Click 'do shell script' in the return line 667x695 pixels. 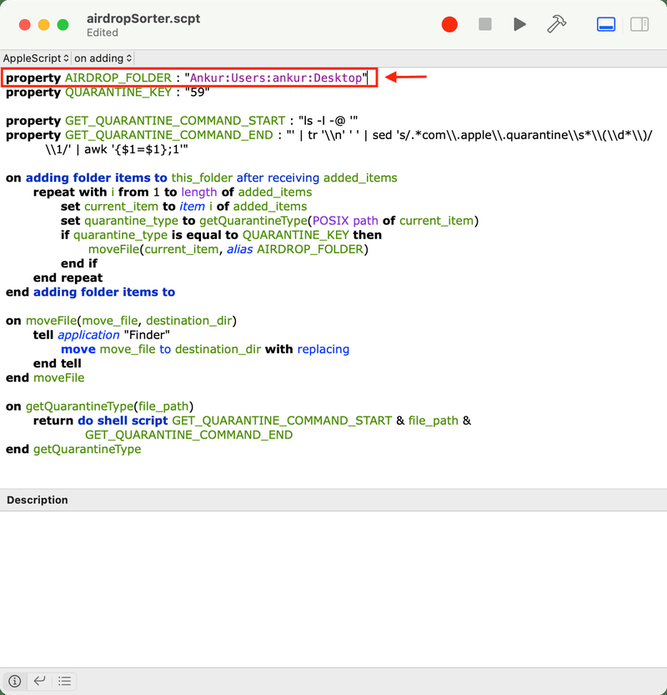[x=123, y=421]
